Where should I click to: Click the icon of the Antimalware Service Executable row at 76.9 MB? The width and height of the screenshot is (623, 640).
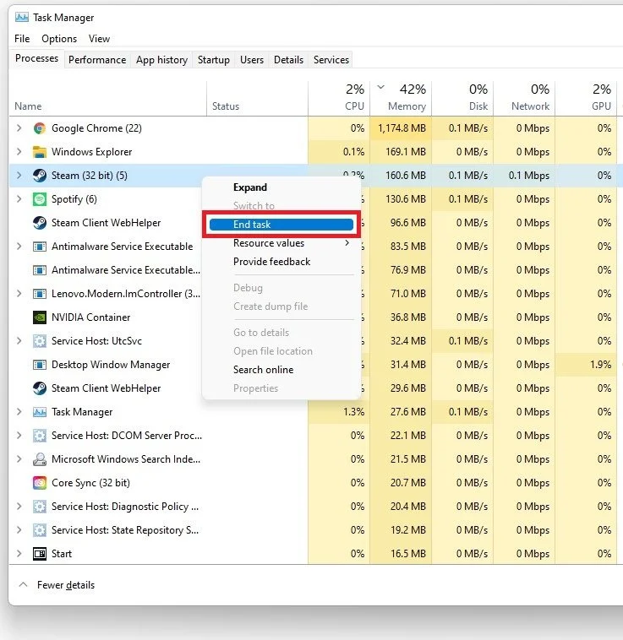[40, 270]
